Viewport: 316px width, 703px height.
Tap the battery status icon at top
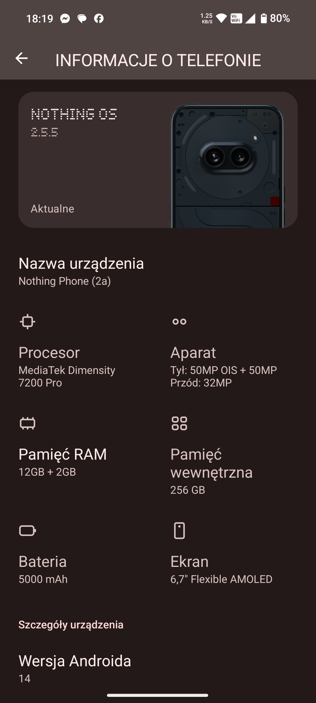click(264, 18)
